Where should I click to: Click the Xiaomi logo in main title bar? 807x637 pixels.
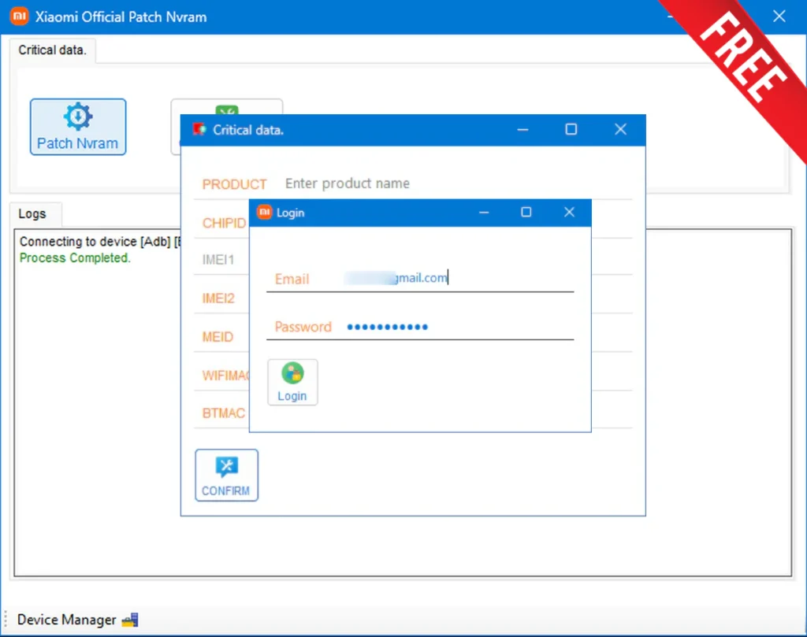pos(20,17)
